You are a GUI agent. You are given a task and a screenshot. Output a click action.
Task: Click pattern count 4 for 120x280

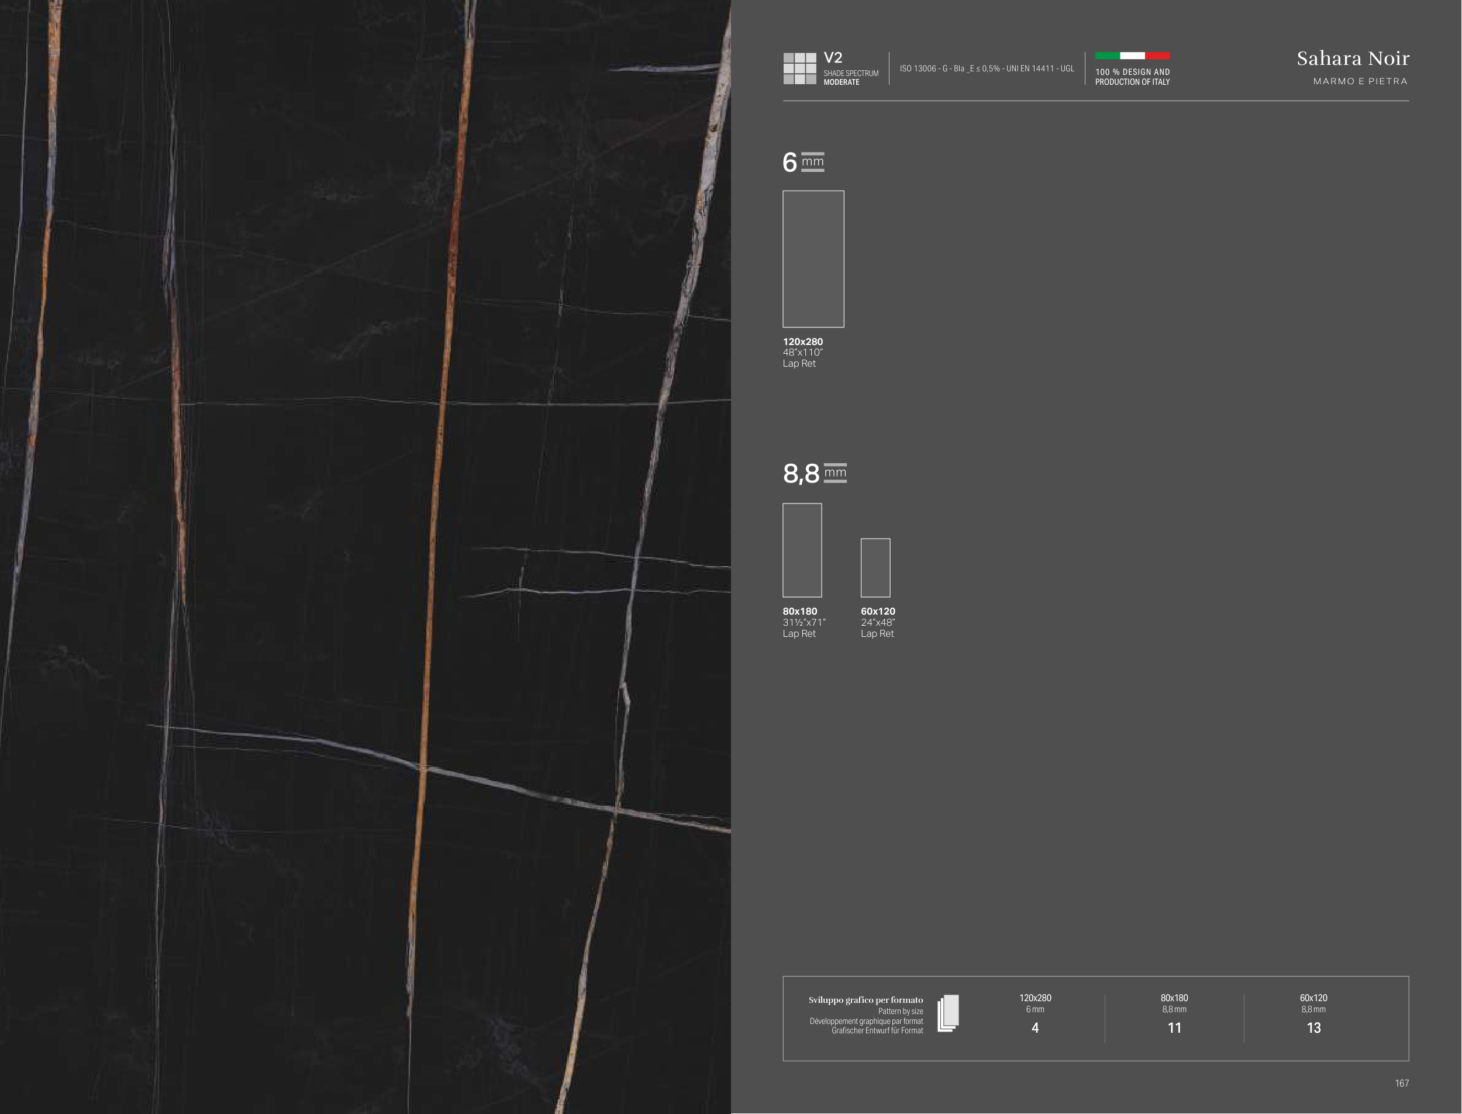[1035, 1028]
